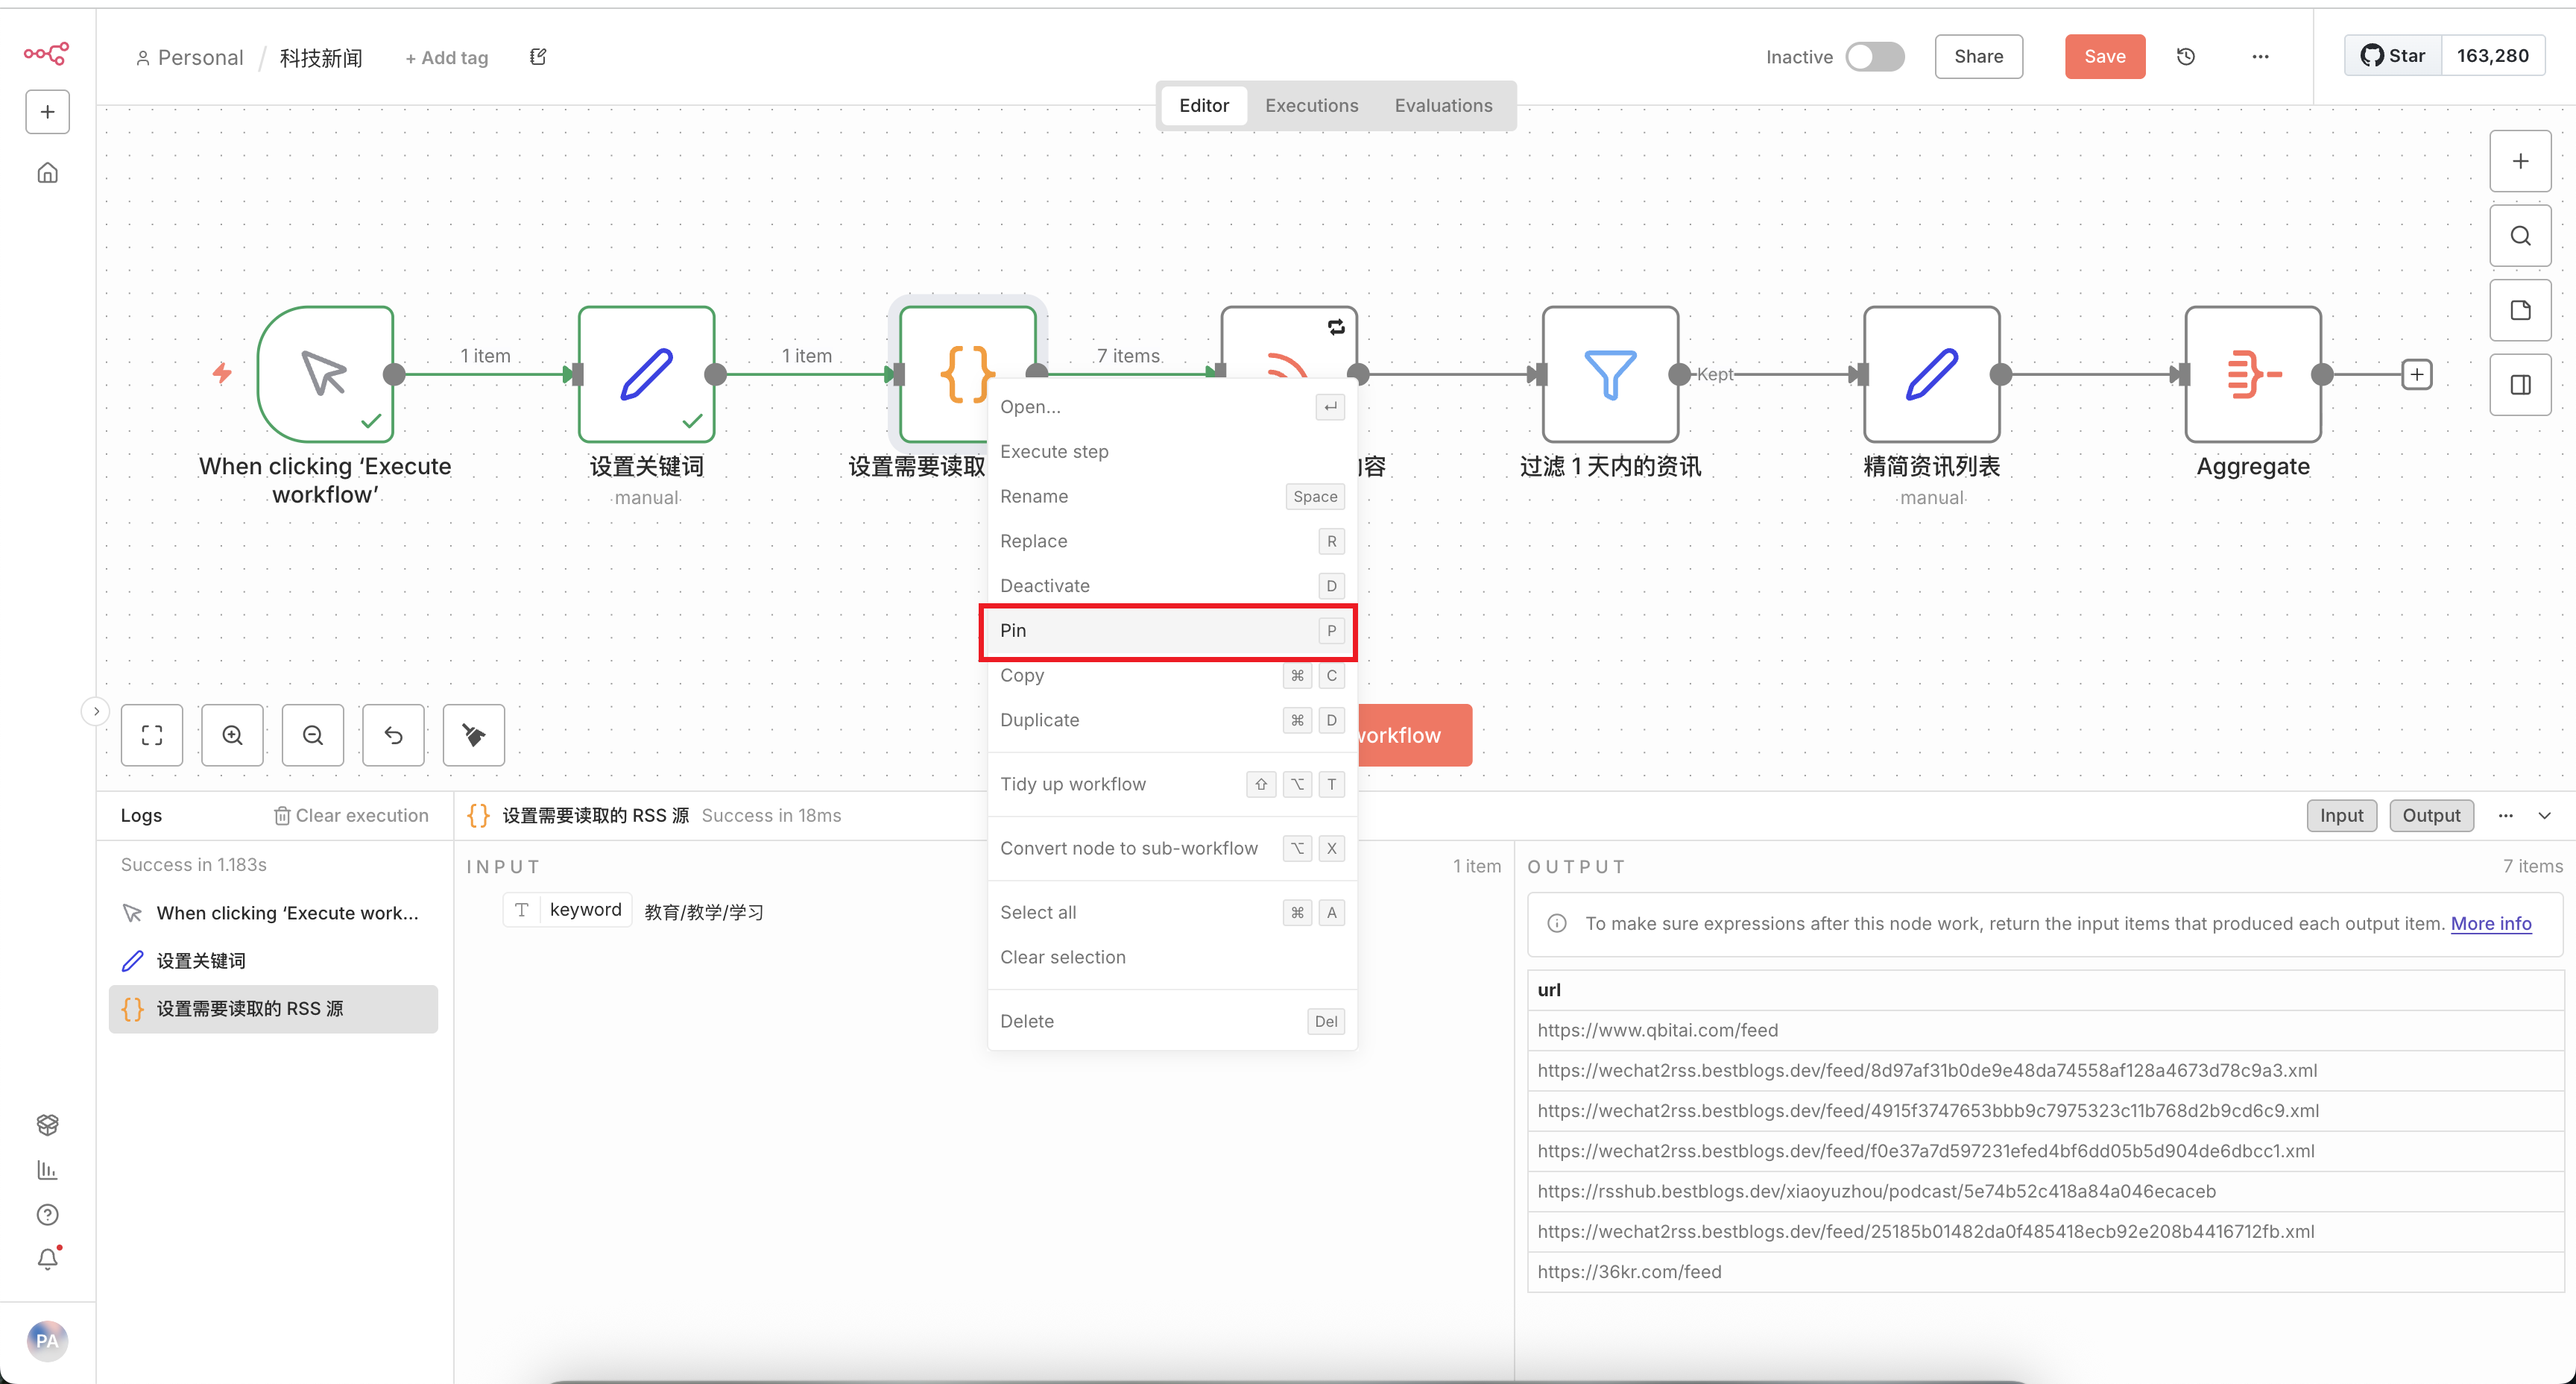2576x1384 pixels.
Task: Open the three-dot workflow options menu
Action: [2260, 57]
